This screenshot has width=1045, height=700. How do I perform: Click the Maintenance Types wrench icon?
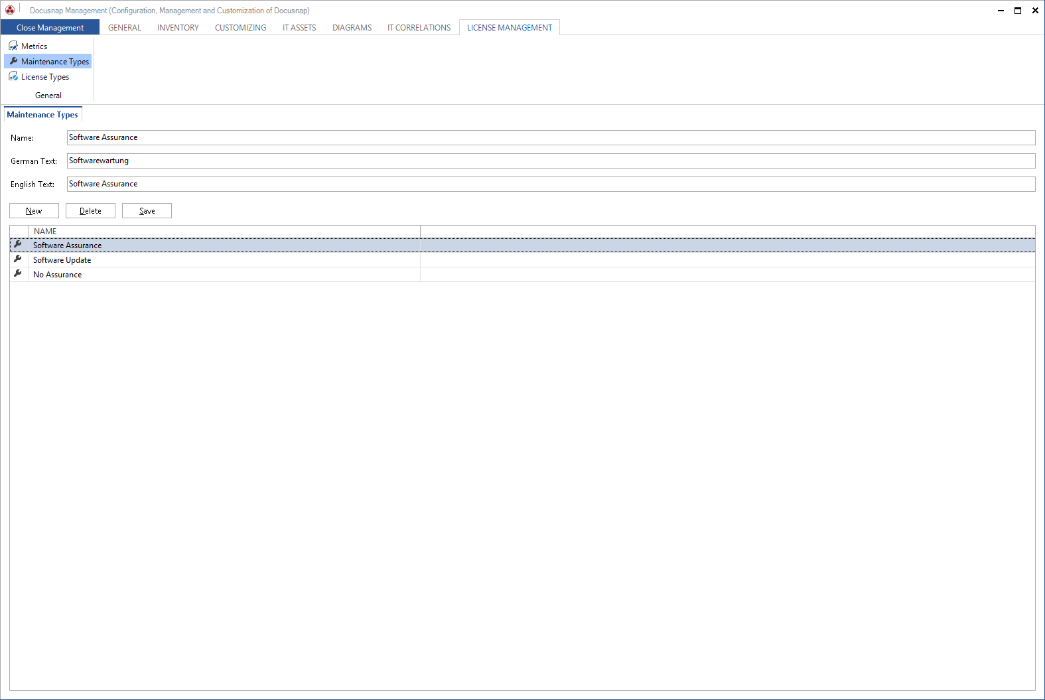tap(13, 61)
